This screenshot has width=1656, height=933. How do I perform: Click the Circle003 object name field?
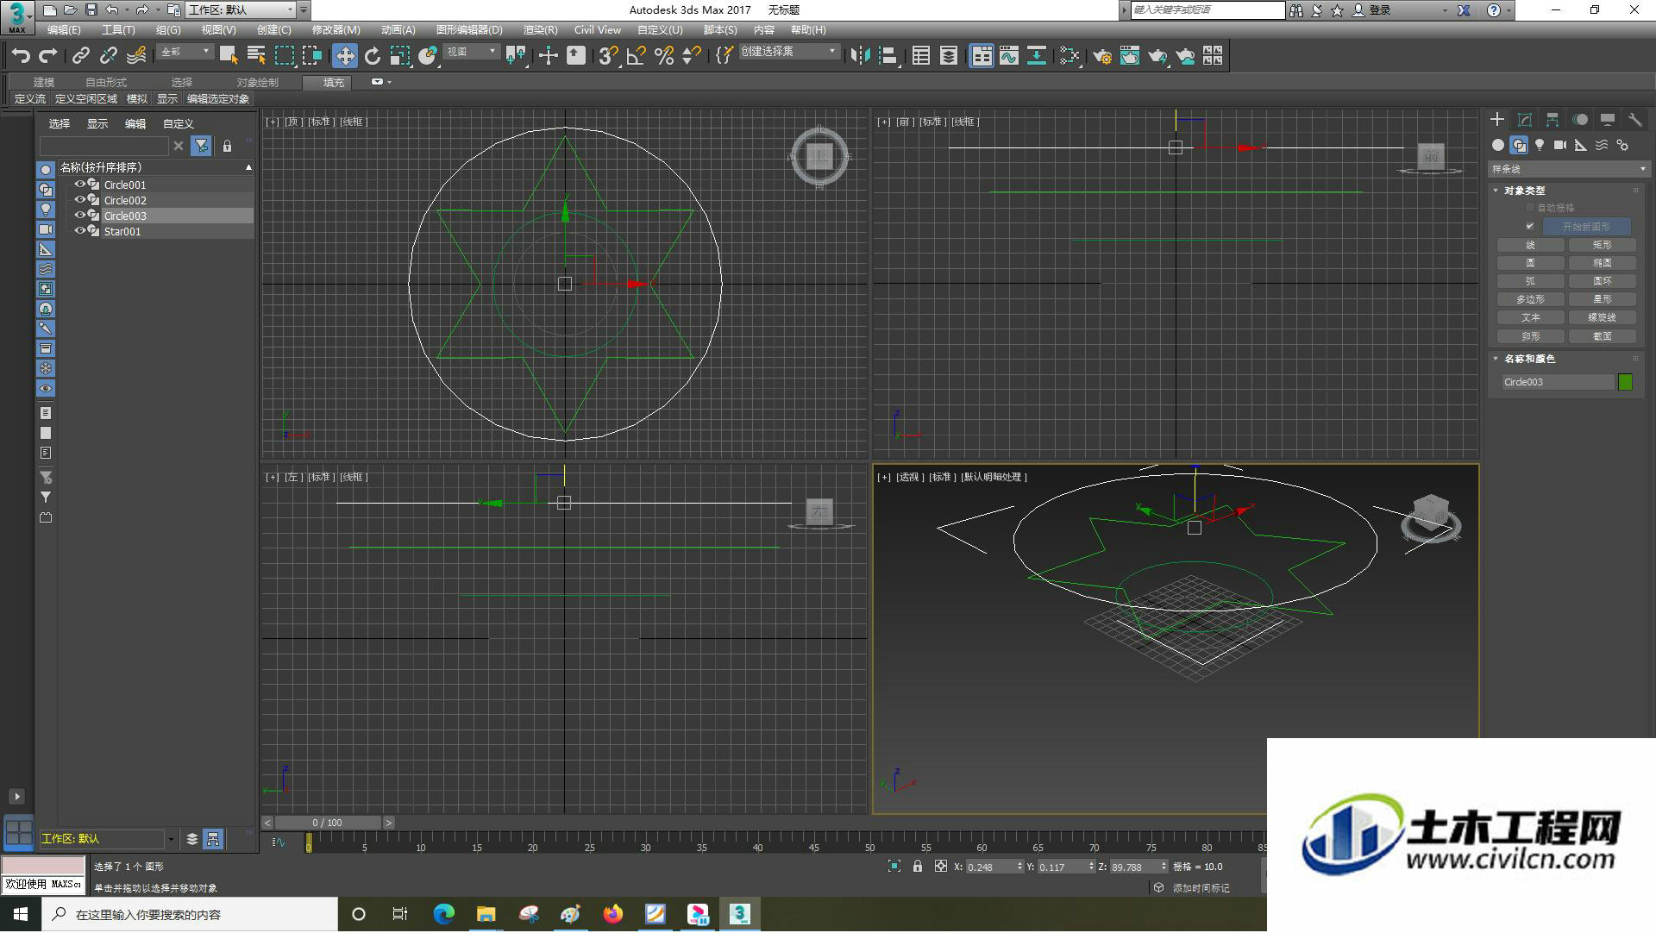click(x=1558, y=382)
